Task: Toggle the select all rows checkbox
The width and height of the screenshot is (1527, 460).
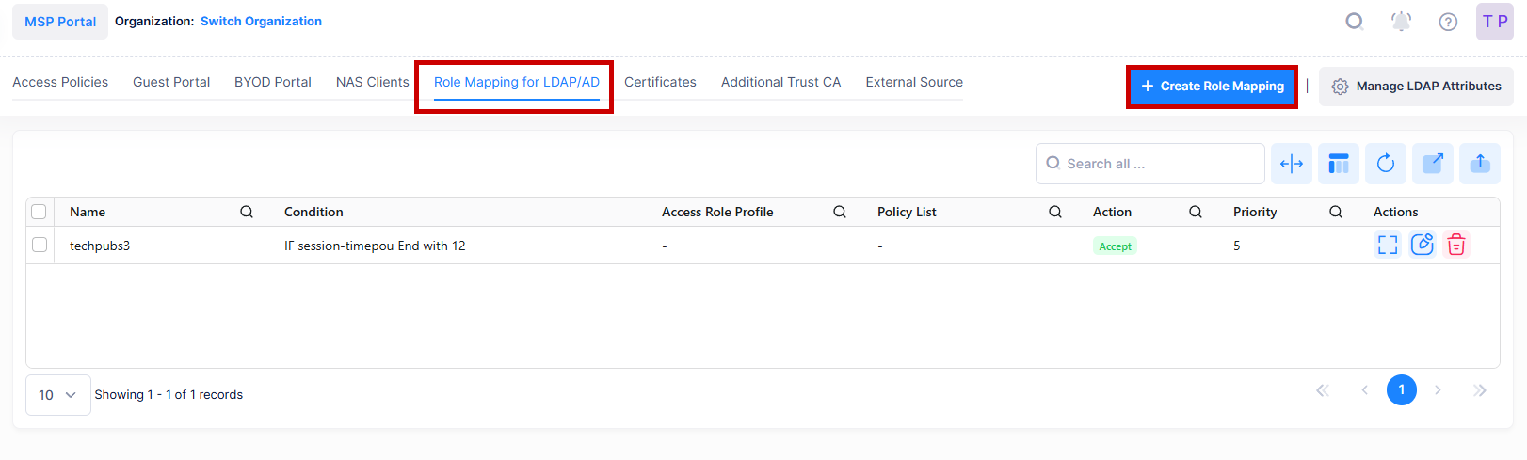Action: tap(40, 212)
